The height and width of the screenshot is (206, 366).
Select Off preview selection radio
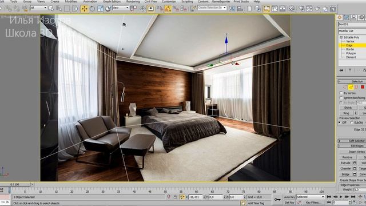tap(340, 122)
